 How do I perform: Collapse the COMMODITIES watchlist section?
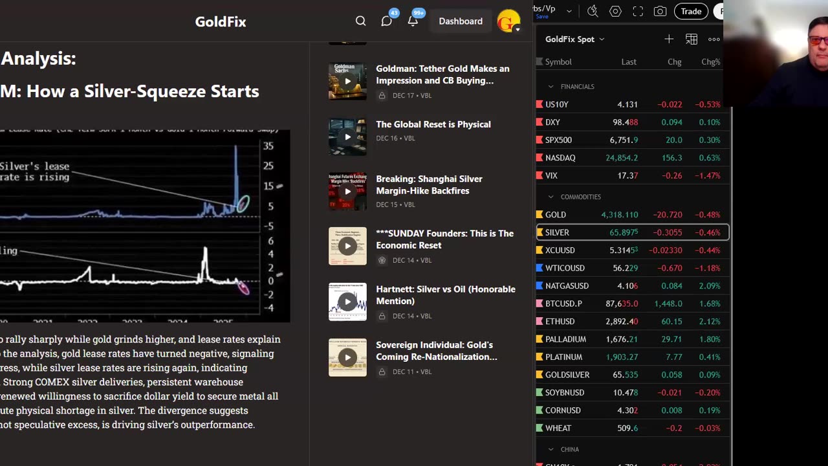[x=550, y=197]
